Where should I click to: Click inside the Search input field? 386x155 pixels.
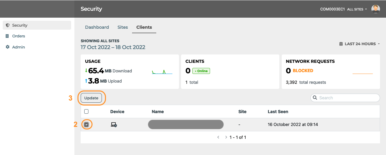[x=345, y=98]
